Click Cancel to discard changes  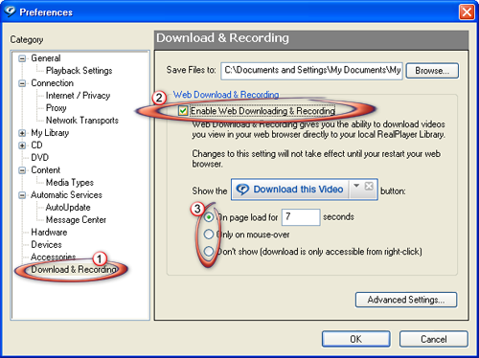coord(434,339)
